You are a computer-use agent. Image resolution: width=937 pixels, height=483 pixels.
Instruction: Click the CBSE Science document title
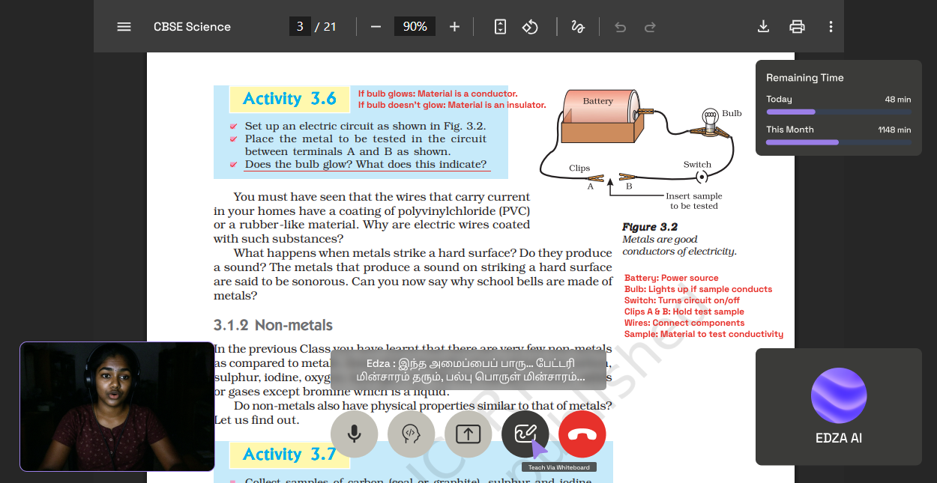[x=192, y=27]
